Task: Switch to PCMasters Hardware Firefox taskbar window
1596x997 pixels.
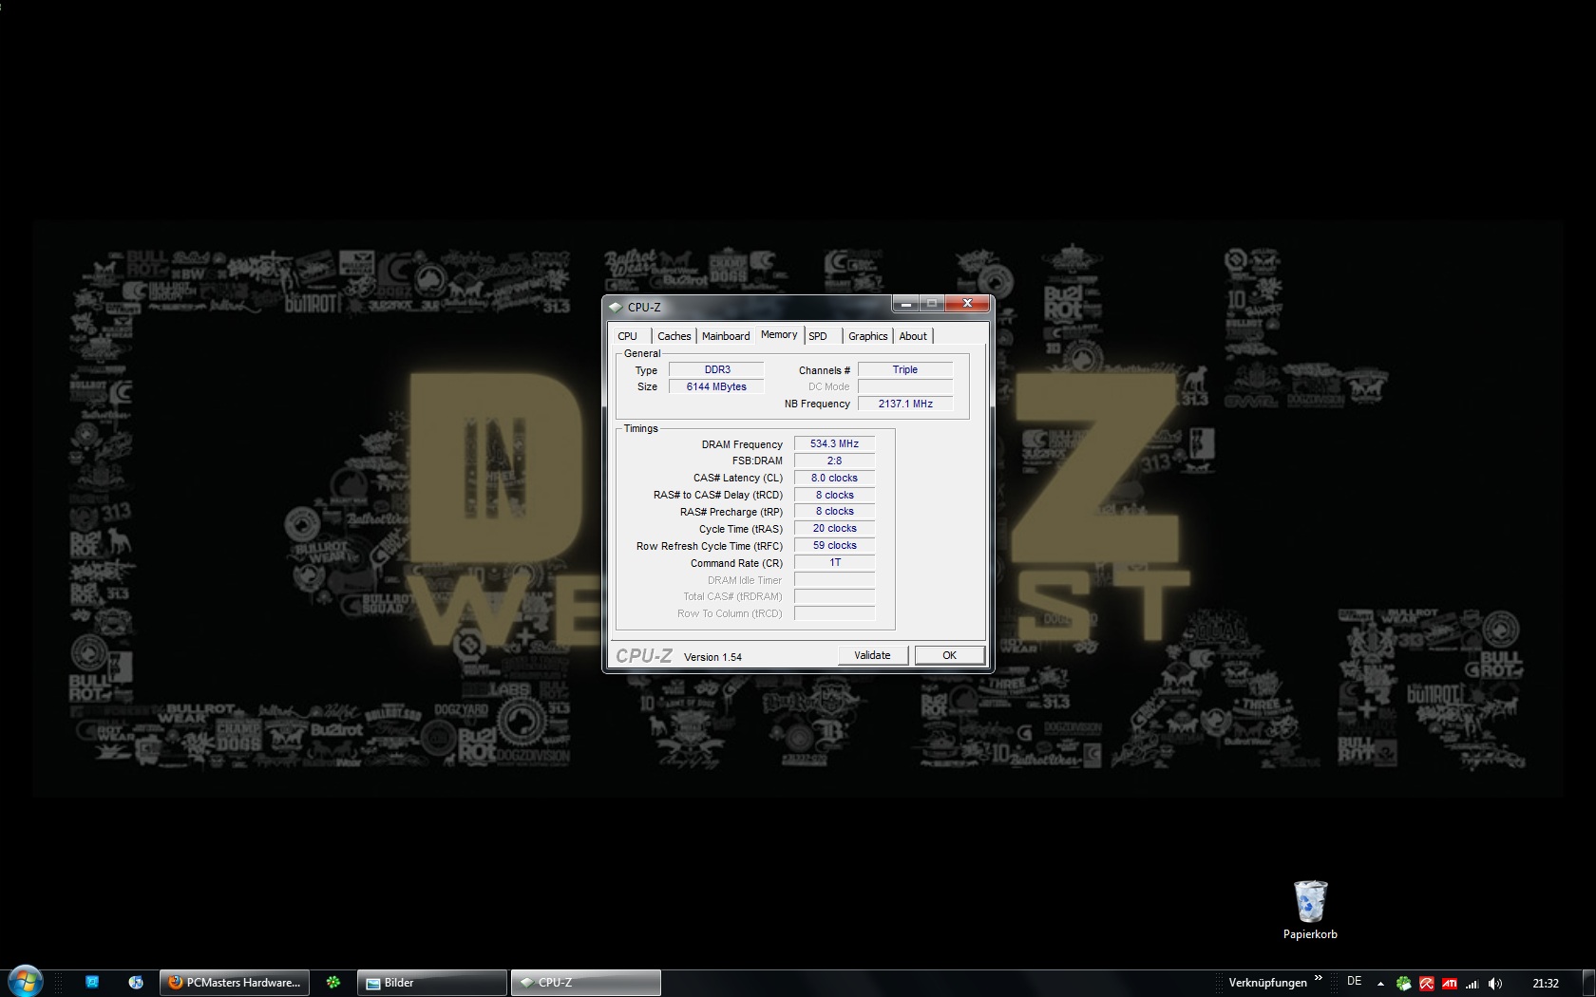Action: tap(234, 983)
